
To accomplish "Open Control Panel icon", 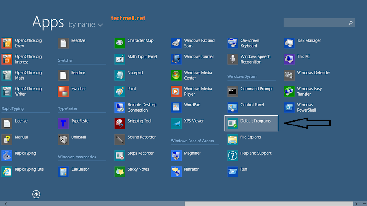I will [x=233, y=108].
